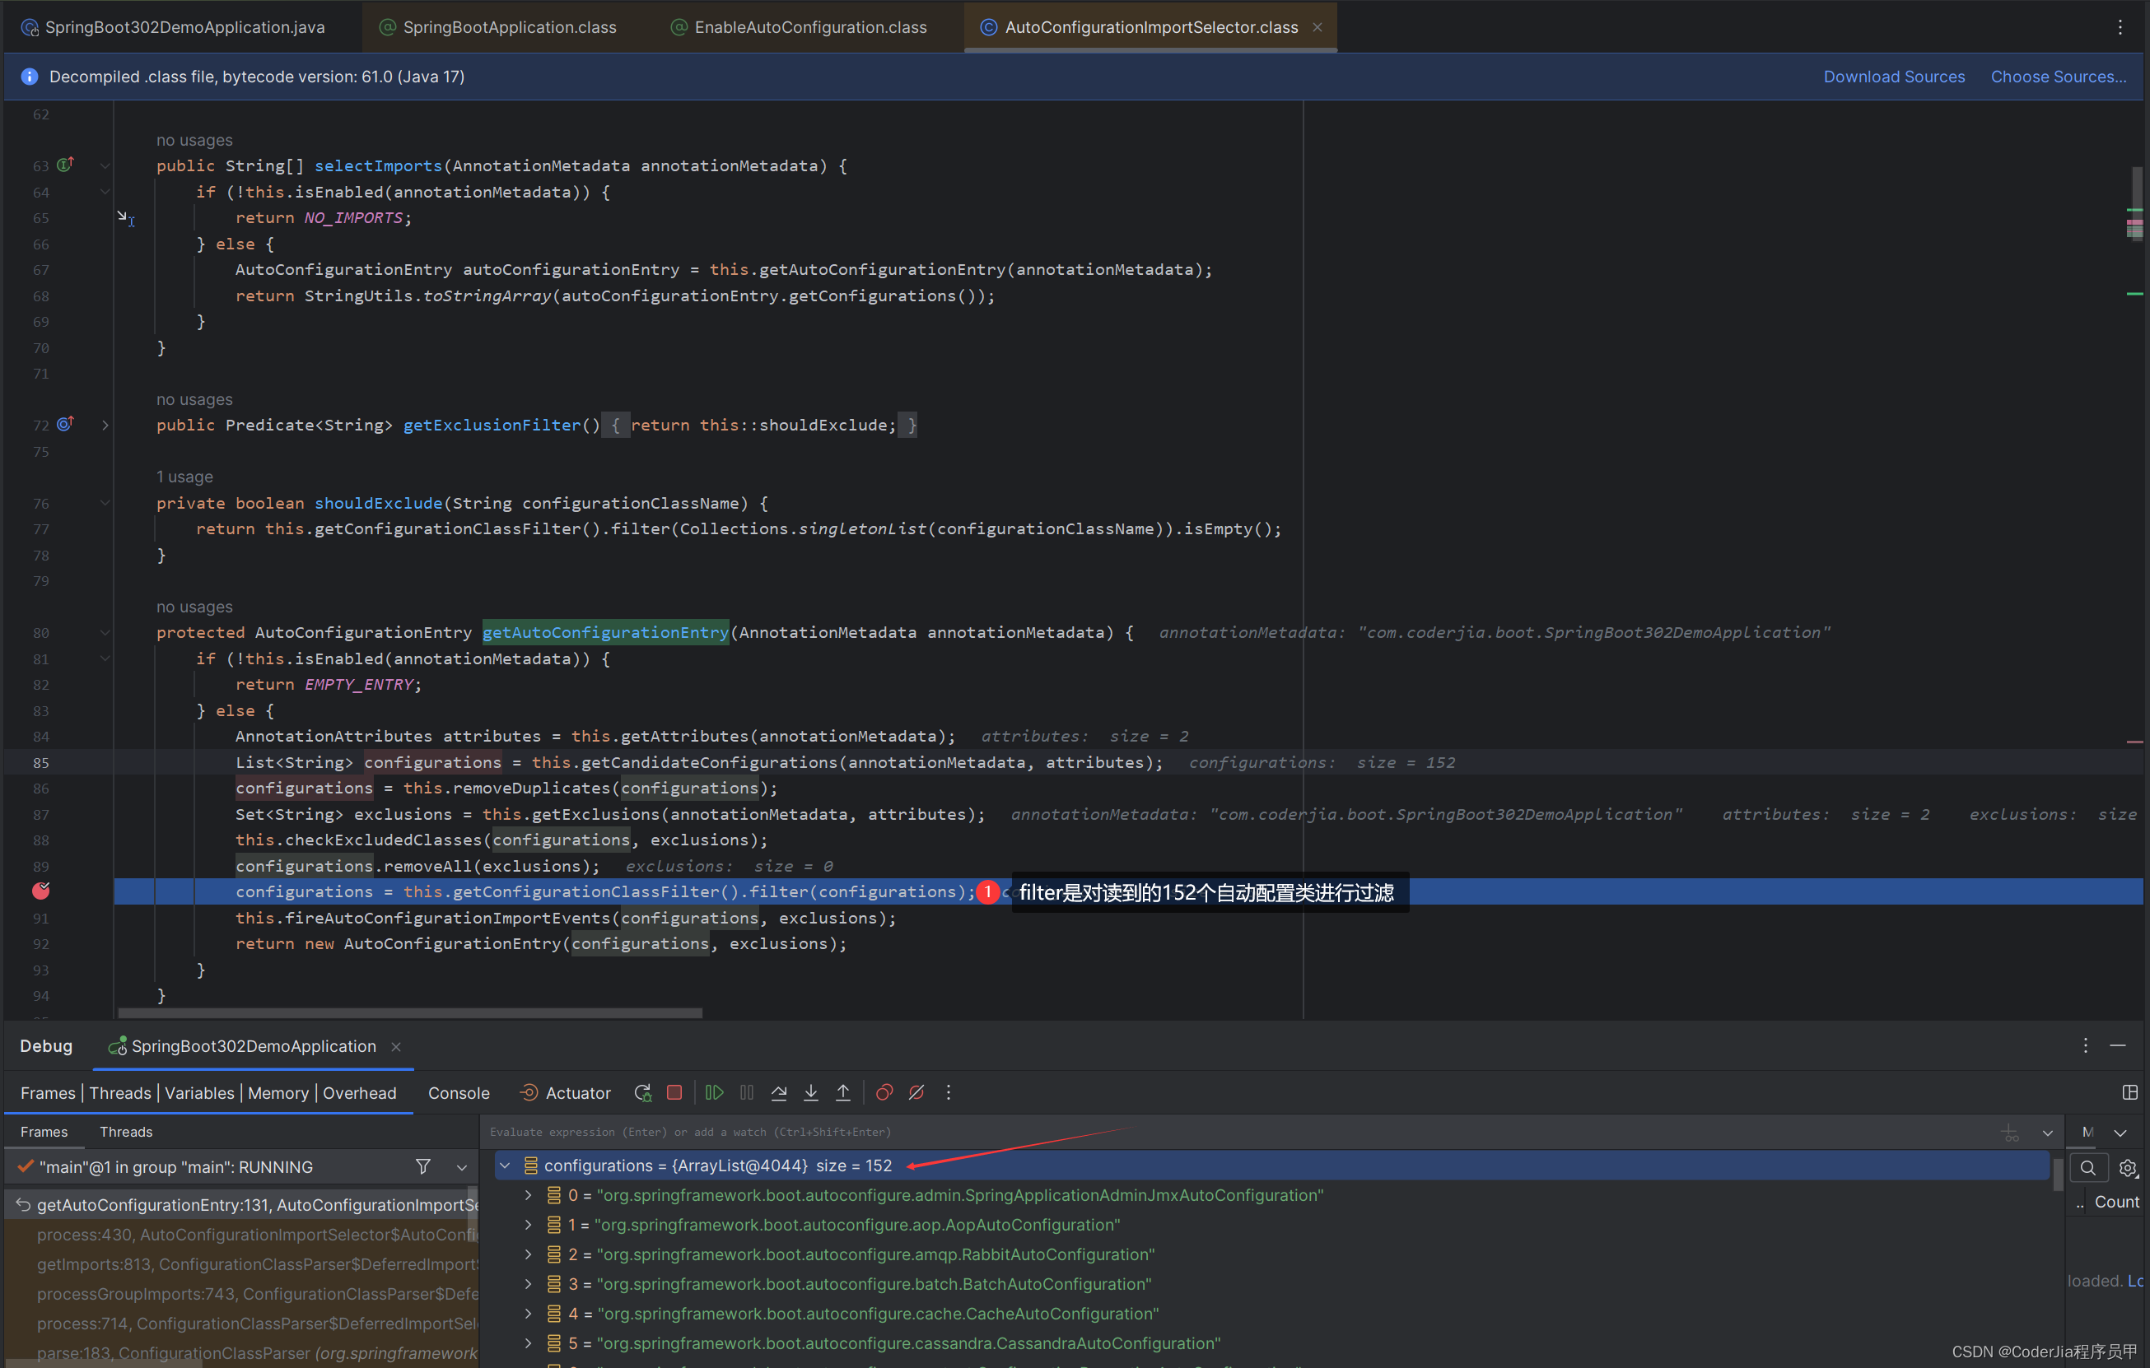This screenshot has width=2150, height=1368.
Task: Open the View Breakpoints dialog
Action: point(884,1091)
